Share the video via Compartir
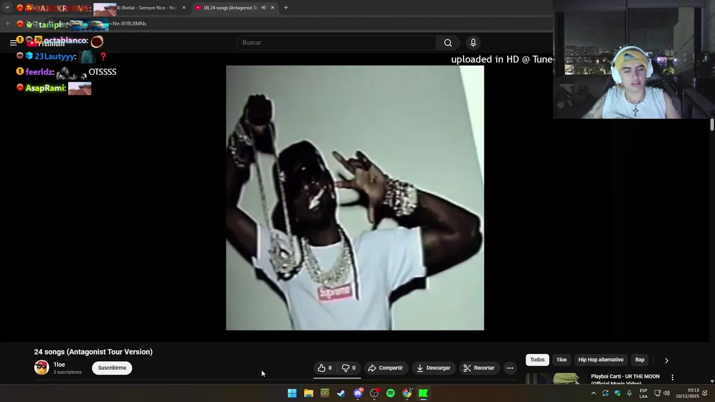This screenshot has width=715, height=402. (x=385, y=368)
